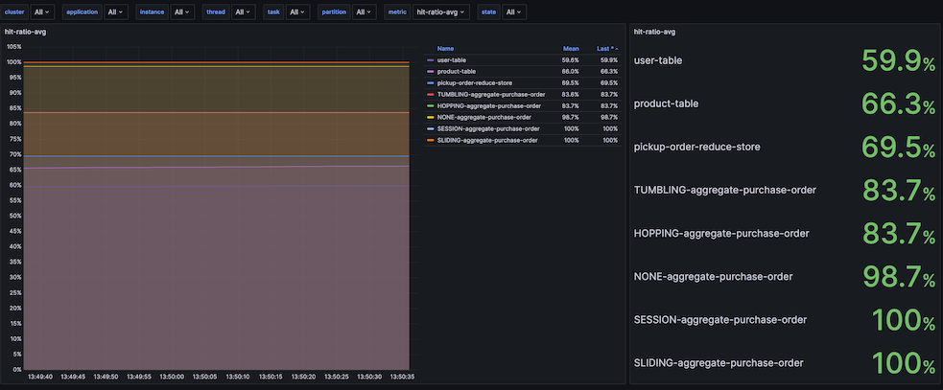This screenshot has width=943, height=390.
Task: Click the 100% stat for SESSION-aggregate-purchase-order
Action: pos(904,320)
